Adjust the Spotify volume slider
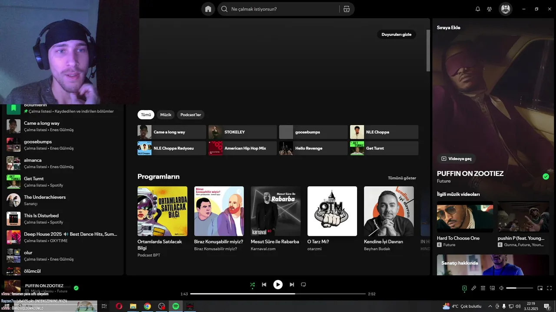556x312 pixels. click(x=520, y=288)
